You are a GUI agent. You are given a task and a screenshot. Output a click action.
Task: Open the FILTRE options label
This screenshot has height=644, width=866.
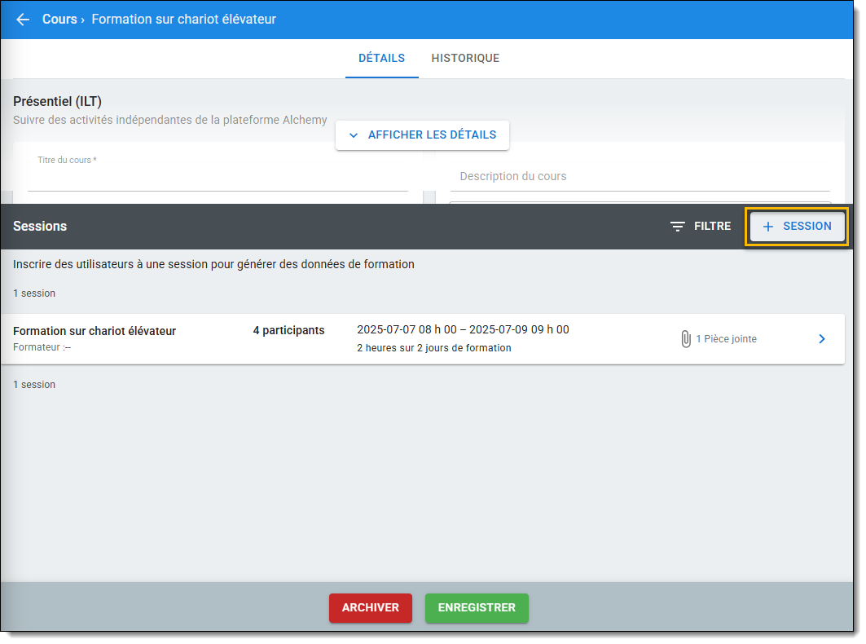tap(712, 227)
